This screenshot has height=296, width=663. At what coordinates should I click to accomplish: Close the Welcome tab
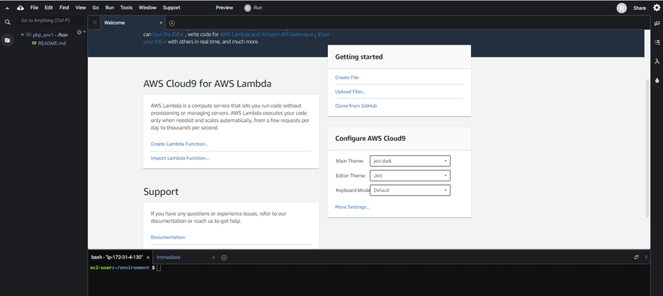pyautogui.click(x=161, y=23)
